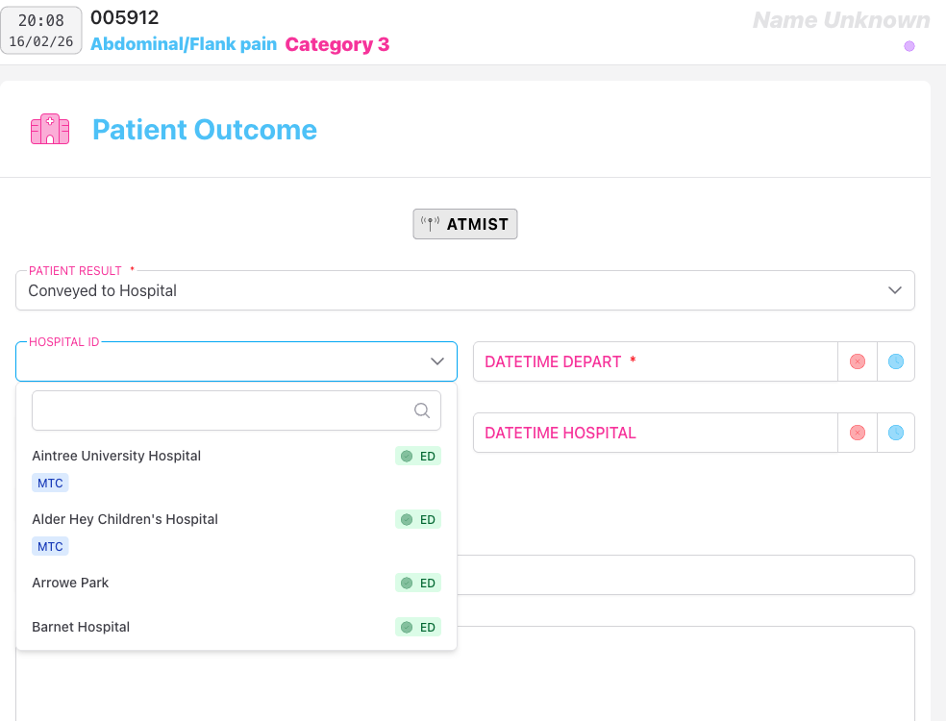
Task: Collapse the Hospital ID dropdown via its chevron
Action: [x=436, y=360]
